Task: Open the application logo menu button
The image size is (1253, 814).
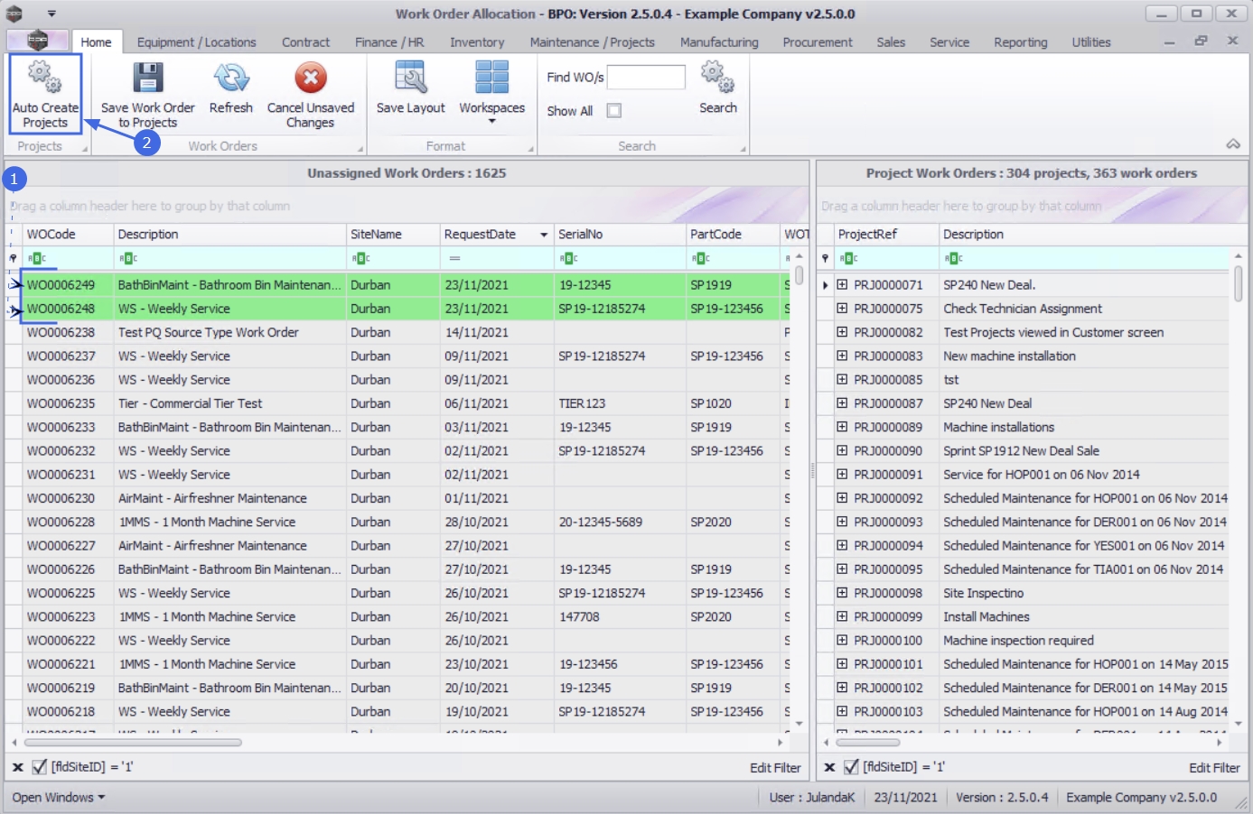Action: pyautogui.click(x=37, y=41)
